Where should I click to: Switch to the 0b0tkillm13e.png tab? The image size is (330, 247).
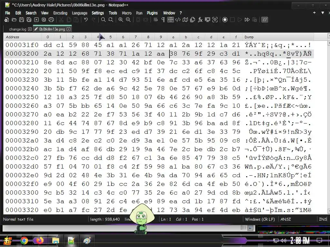[52, 29]
